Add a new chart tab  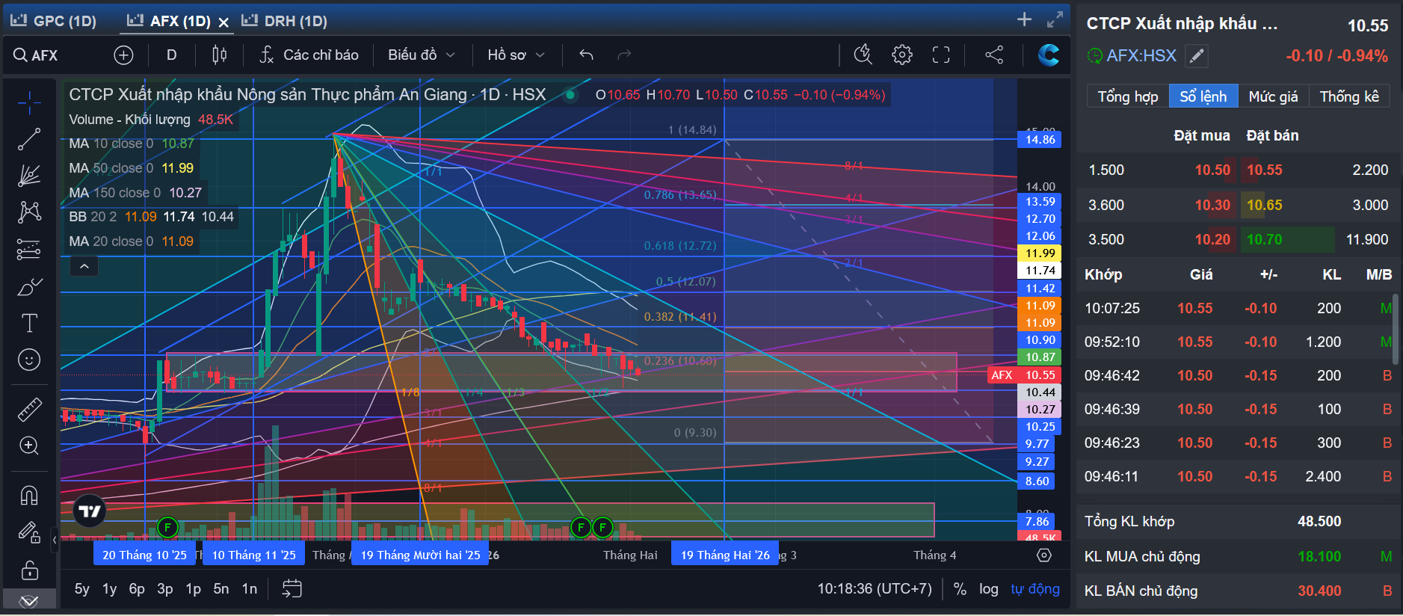pyautogui.click(x=1024, y=19)
